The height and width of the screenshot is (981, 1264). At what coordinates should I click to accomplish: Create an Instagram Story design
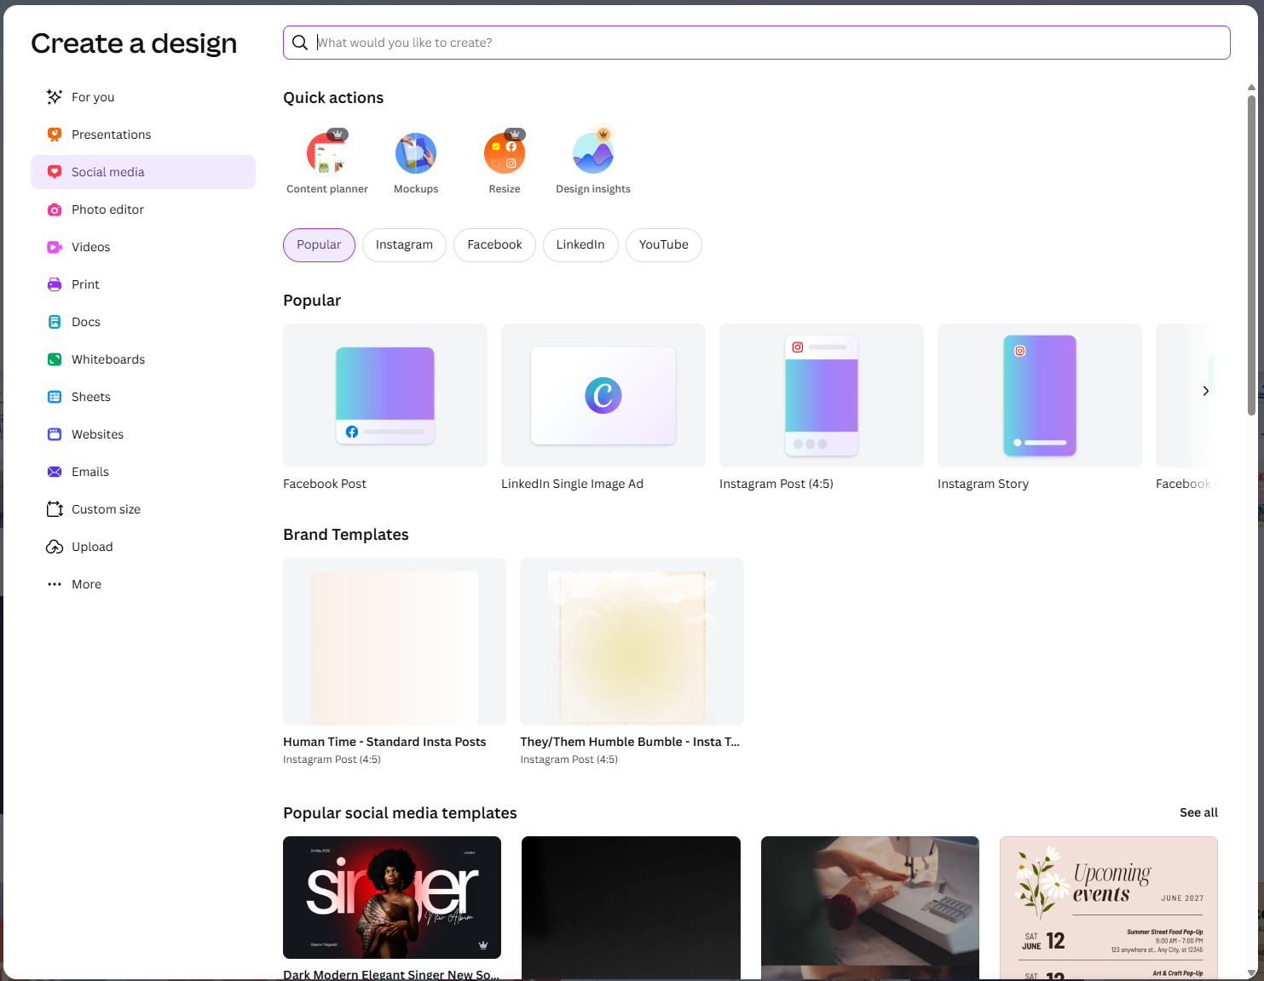click(1039, 396)
